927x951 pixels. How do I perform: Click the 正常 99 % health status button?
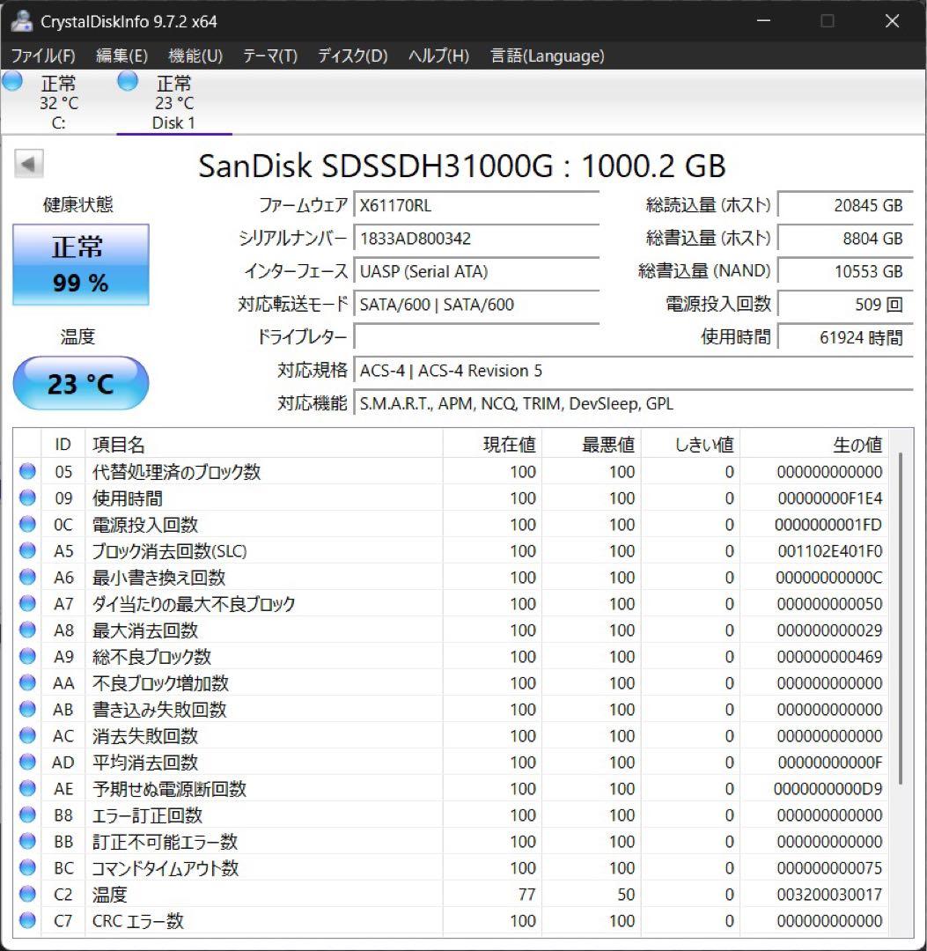(x=81, y=264)
